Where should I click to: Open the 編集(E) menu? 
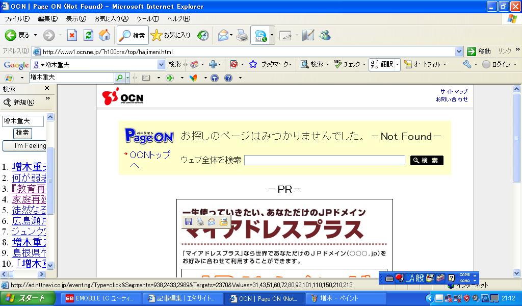coord(47,19)
